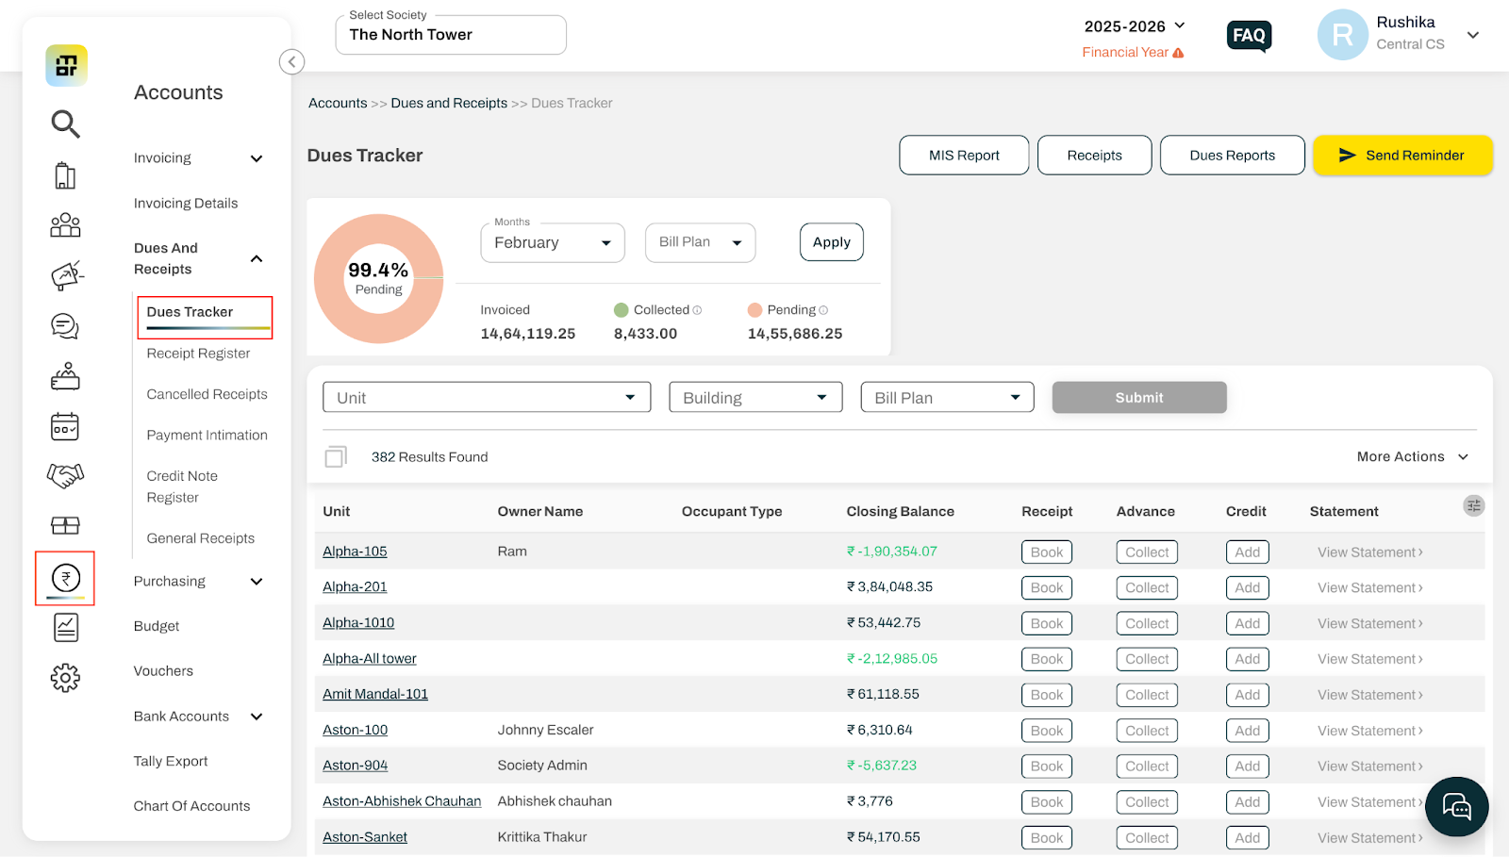Viewport: 1509px width, 857px height.
Task: Open the building icon in sidebar
Action: (65, 175)
